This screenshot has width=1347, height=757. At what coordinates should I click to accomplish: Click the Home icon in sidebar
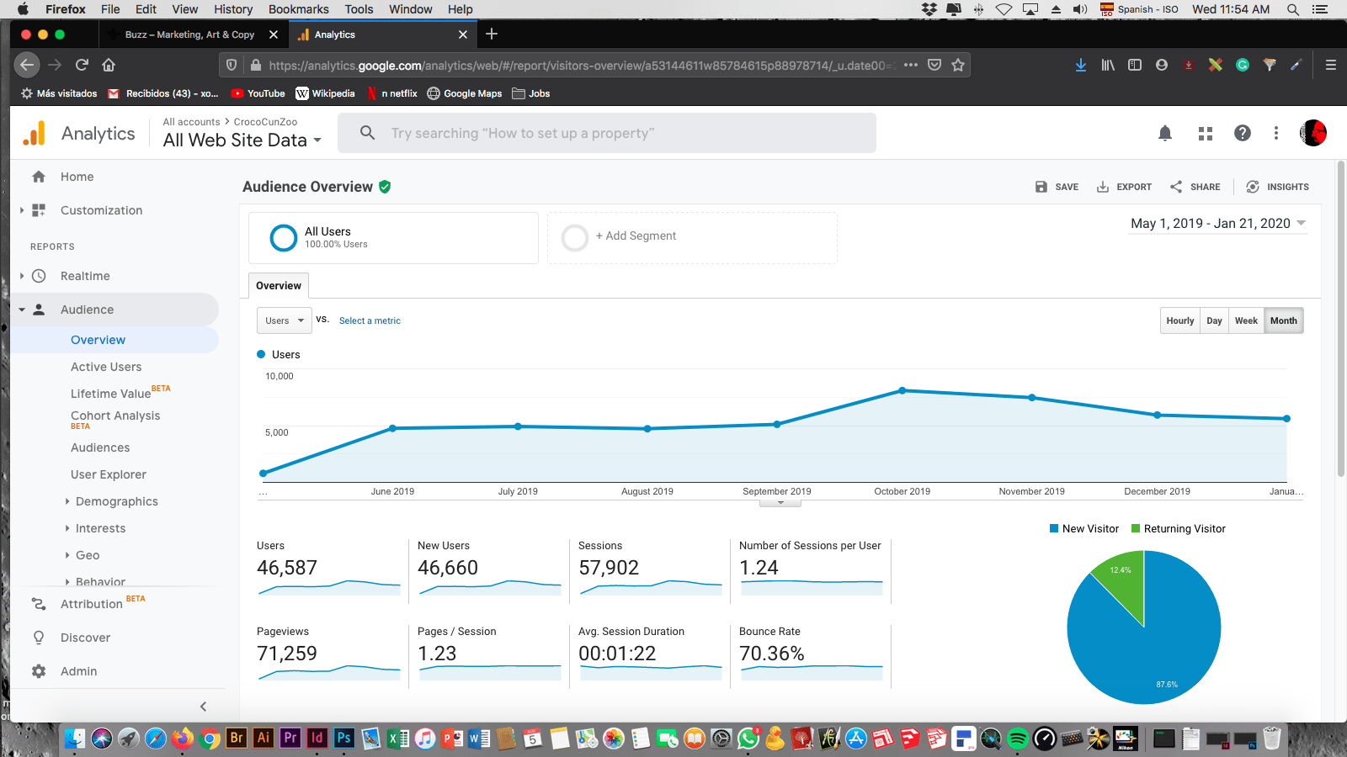click(39, 177)
